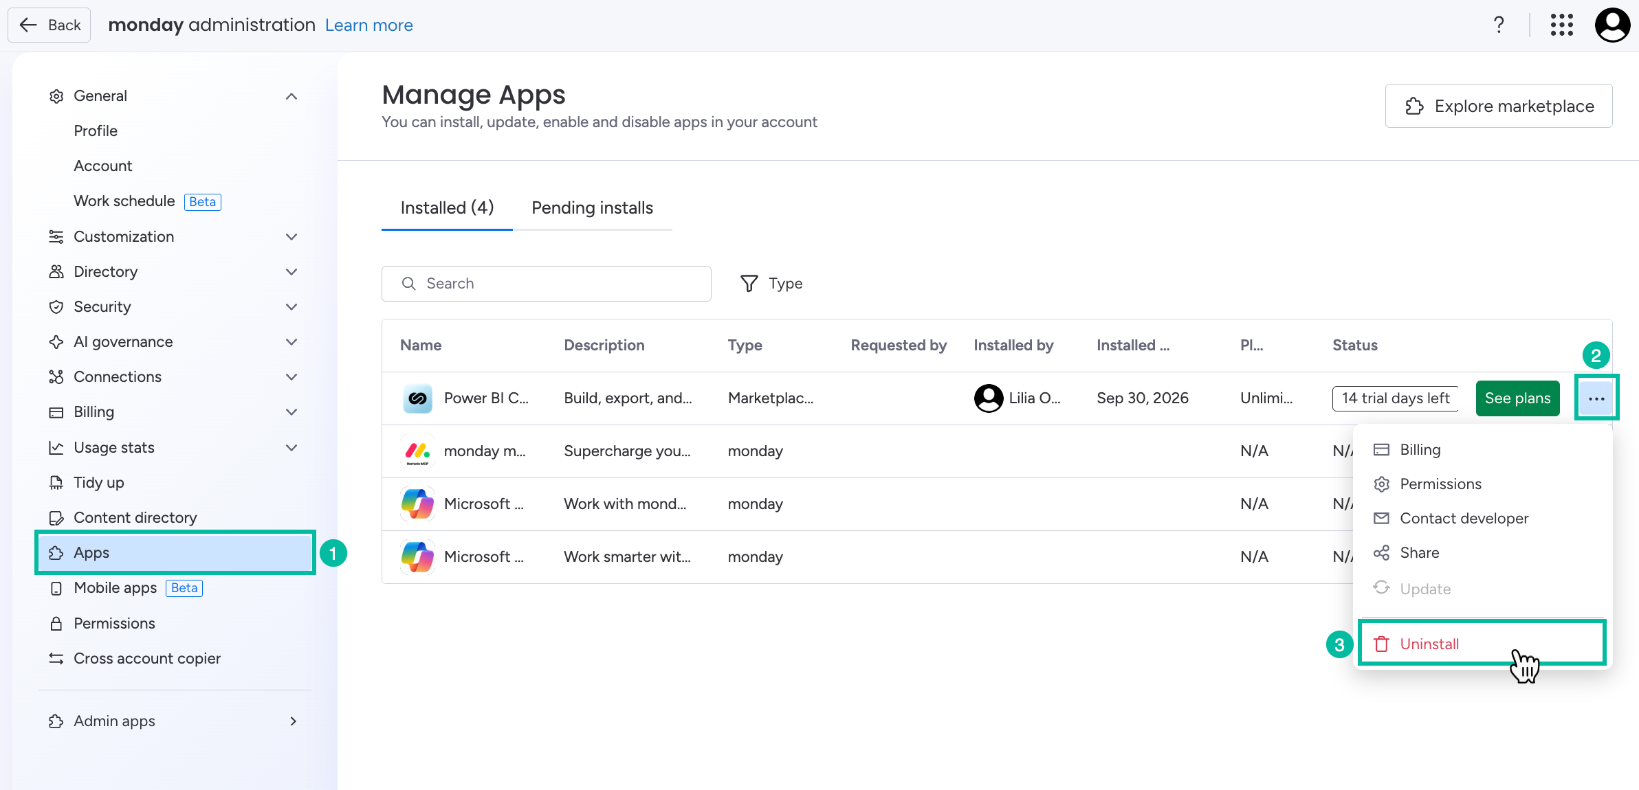The height and width of the screenshot is (790, 1639).
Task: Click the General gear icon in sidebar
Action: pyautogui.click(x=56, y=96)
